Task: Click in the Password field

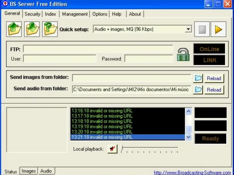Action: (x=149, y=59)
